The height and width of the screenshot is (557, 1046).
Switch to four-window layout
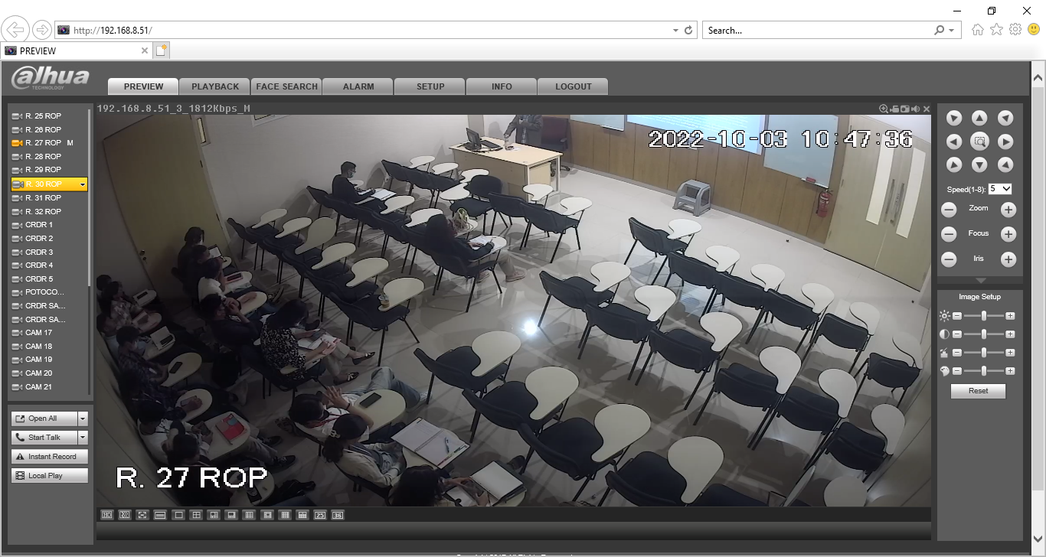click(x=196, y=515)
